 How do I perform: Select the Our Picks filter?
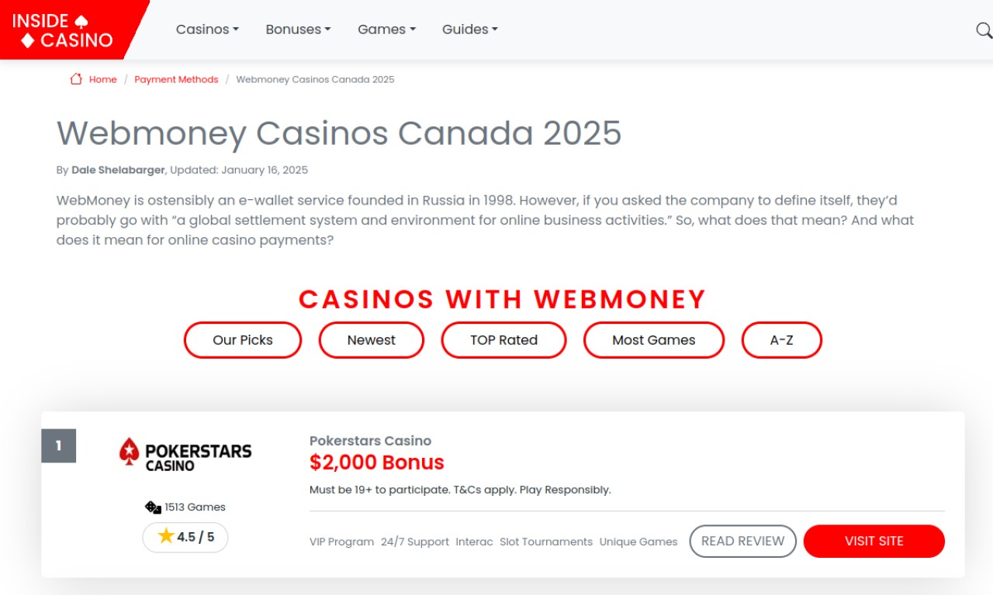(x=243, y=340)
